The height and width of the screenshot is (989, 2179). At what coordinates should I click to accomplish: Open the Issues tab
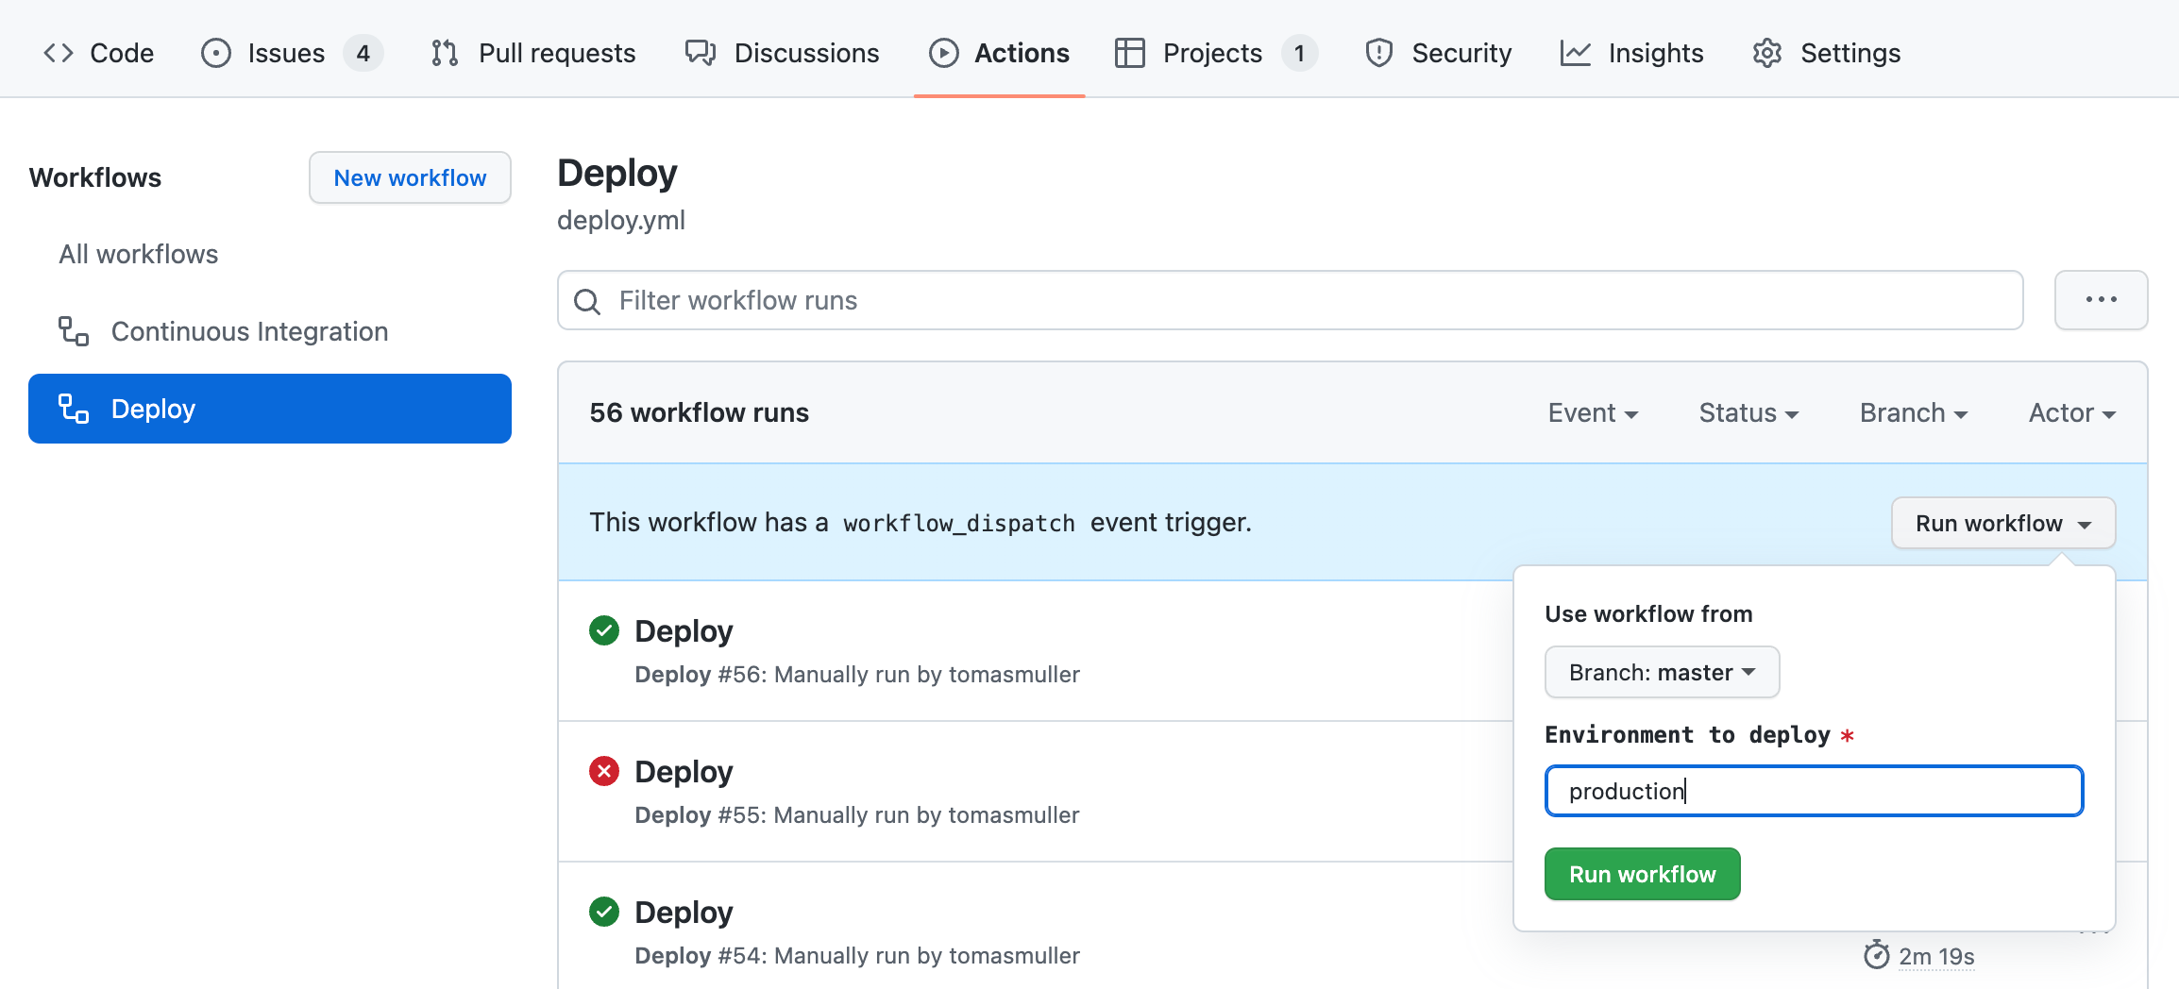292,53
